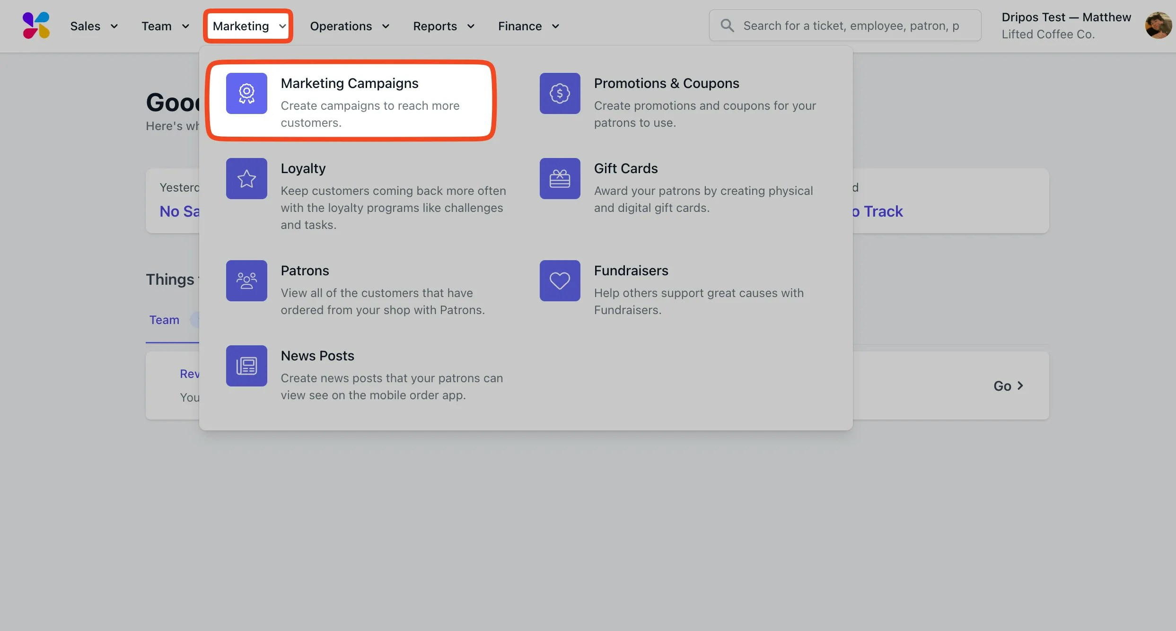The image size is (1176, 631).
Task: Click the Loyalty star icon
Action: (x=246, y=178)
